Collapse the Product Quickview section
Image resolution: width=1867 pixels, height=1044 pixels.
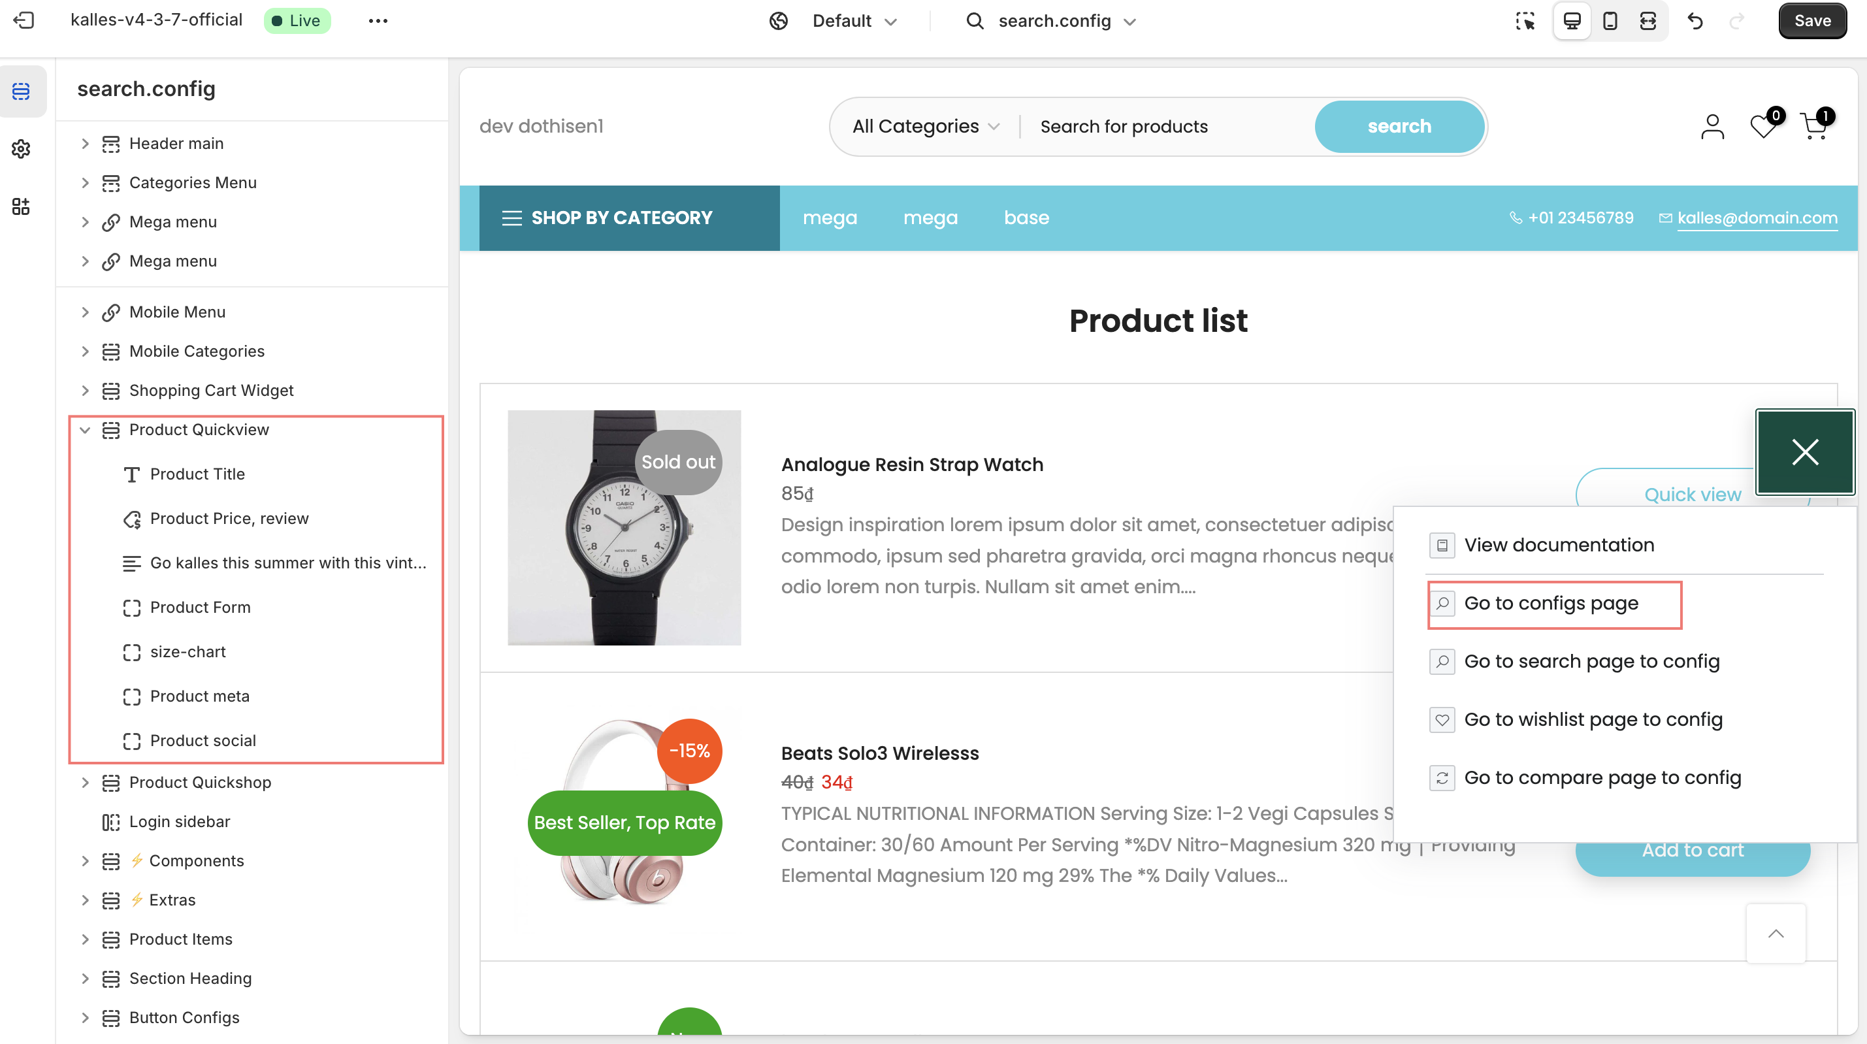[85, 430]
